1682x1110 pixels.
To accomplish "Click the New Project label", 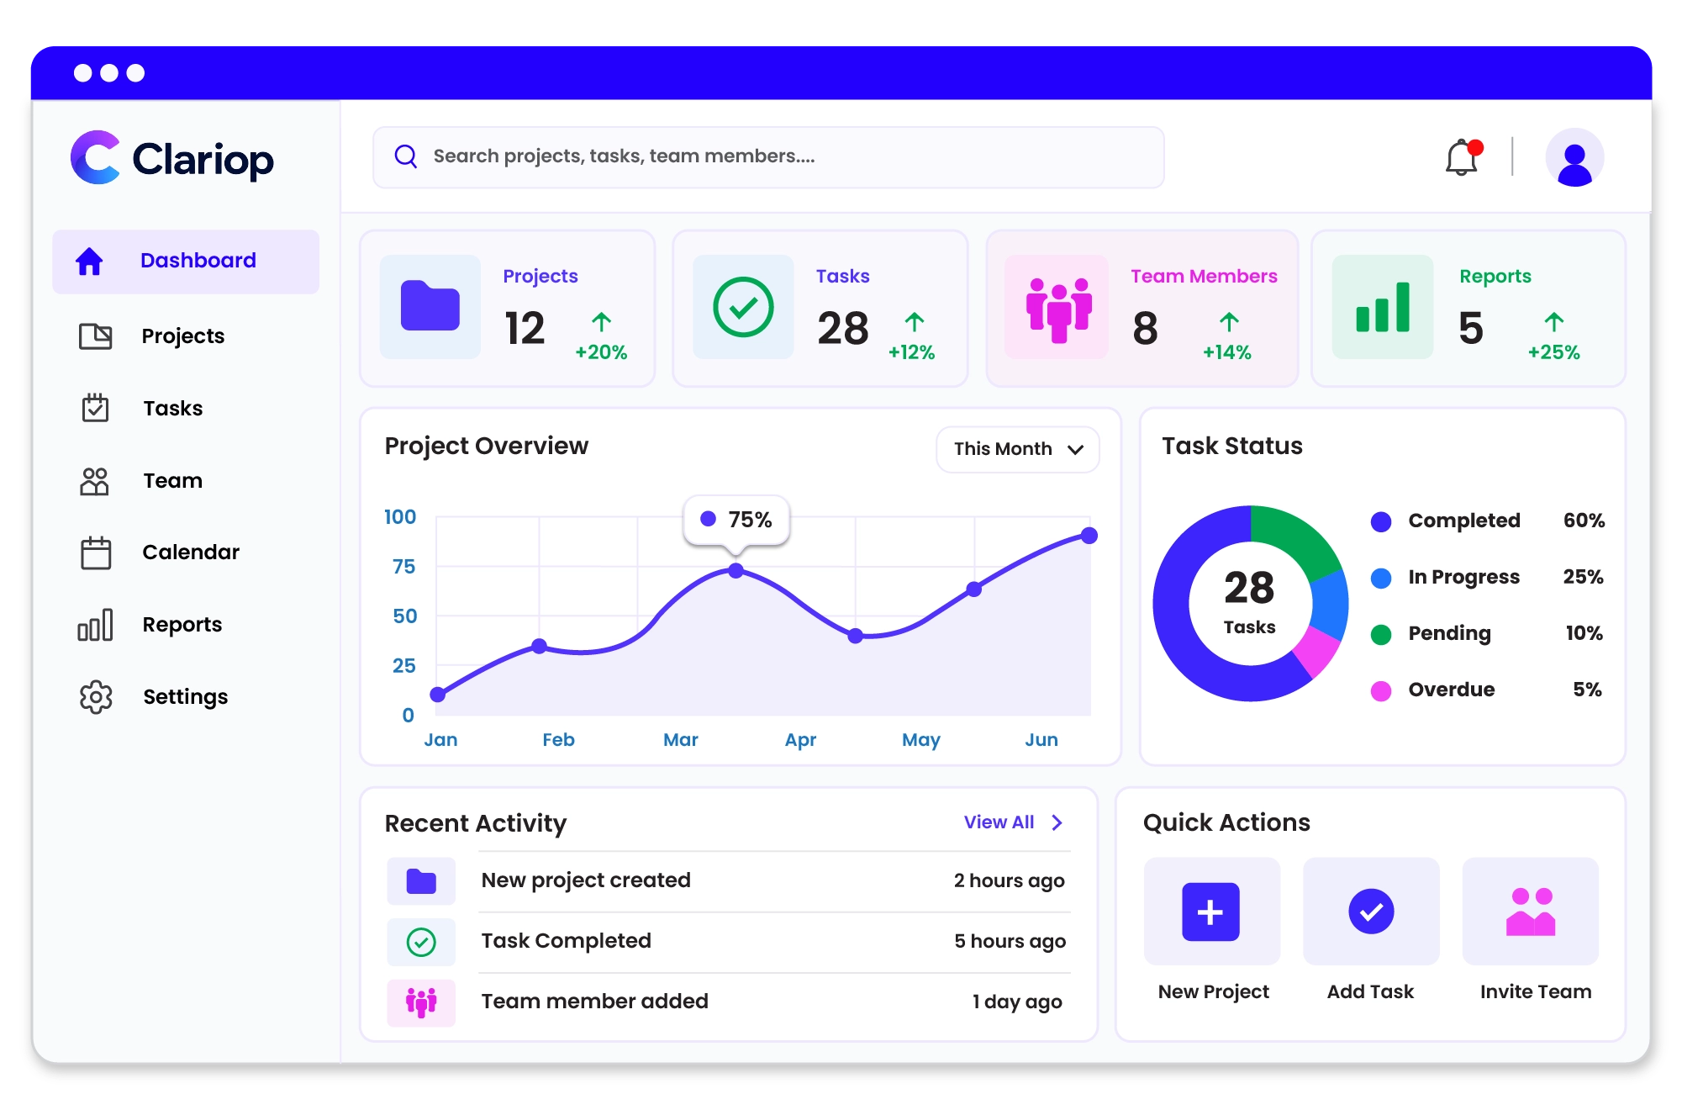I will click(1213, 991).
